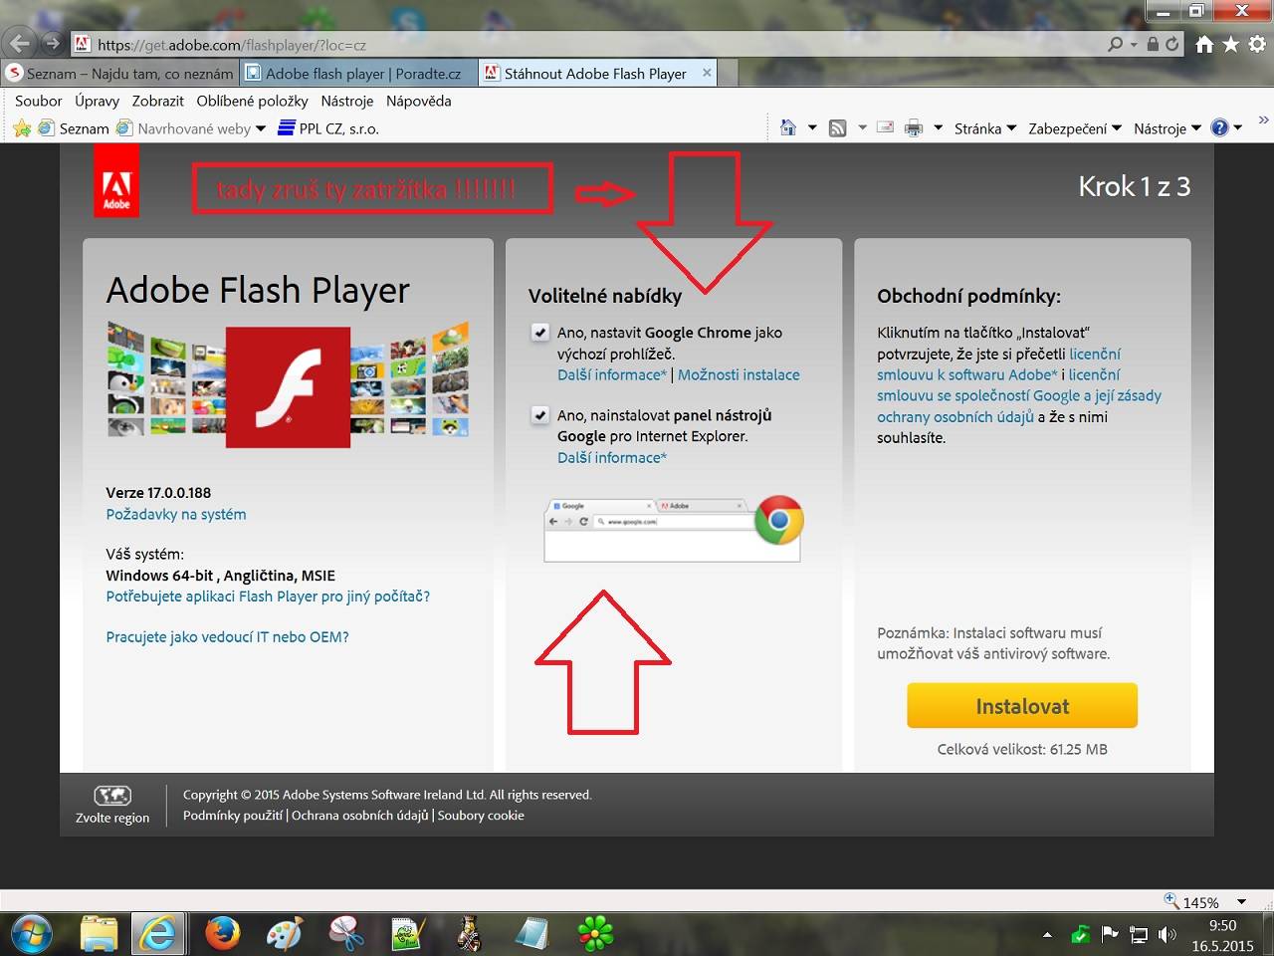Open Snipping Tool scissors in taskbar
The image size is (1274, 956).
click(346, 934)
